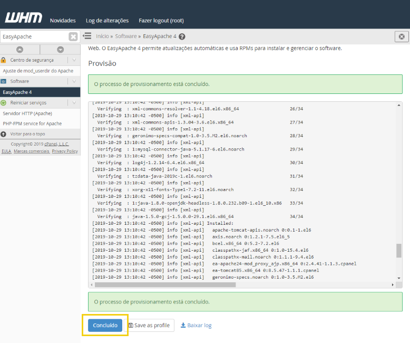410x343 pixels.
Task: Click the Centro de segurança heading
Action: pyautogui.click(x=32, y=60)
